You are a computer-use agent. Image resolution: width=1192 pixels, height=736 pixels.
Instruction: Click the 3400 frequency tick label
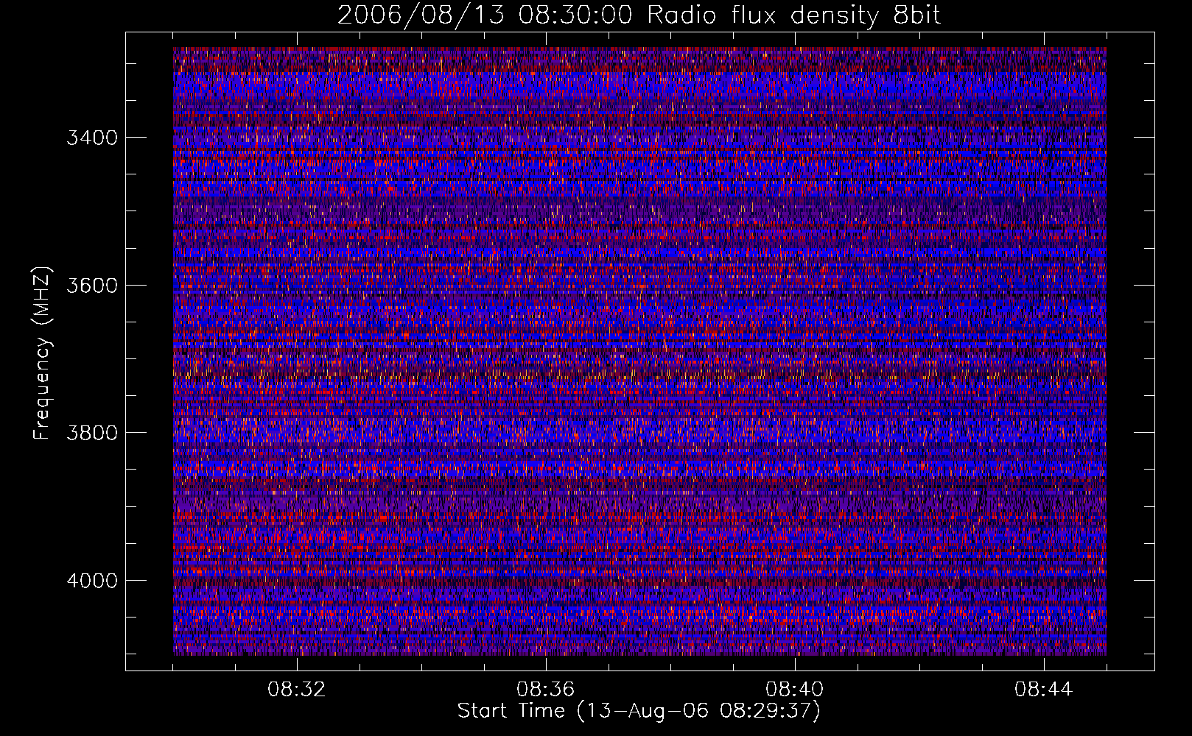point(92,138)
